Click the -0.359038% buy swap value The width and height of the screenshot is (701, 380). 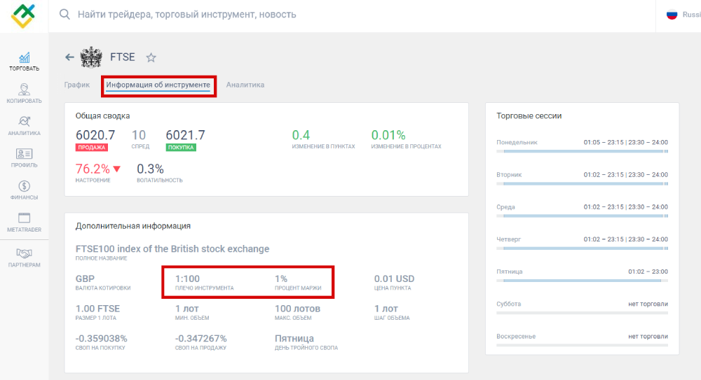coord(102,339)
